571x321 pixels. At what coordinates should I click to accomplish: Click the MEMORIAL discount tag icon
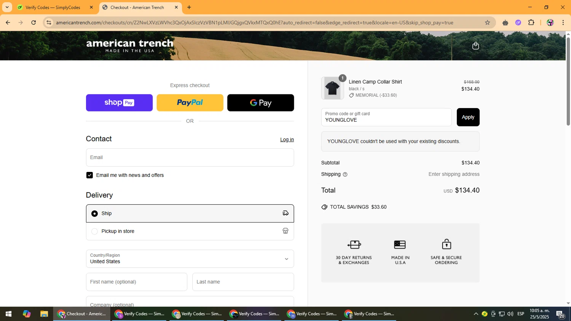coord(351,95)
